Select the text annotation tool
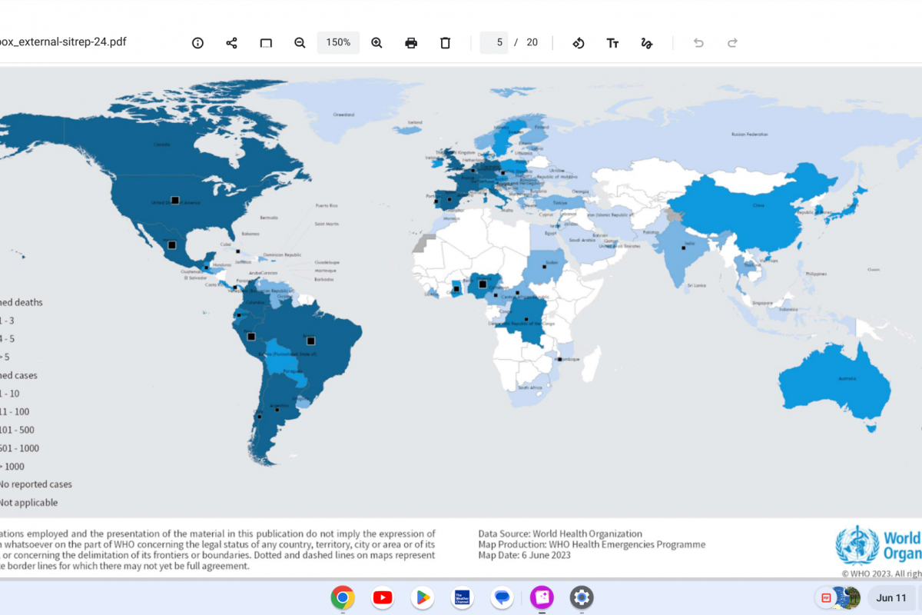 point(612,43)
